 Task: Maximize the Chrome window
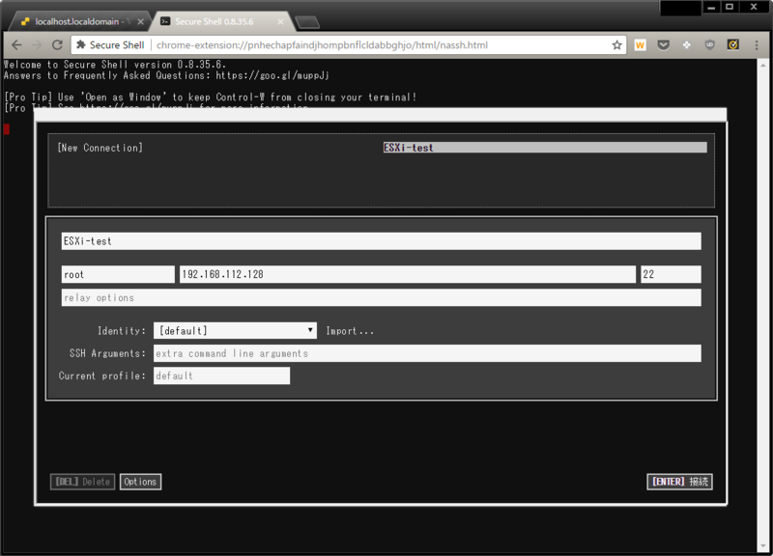click(730, 8)
